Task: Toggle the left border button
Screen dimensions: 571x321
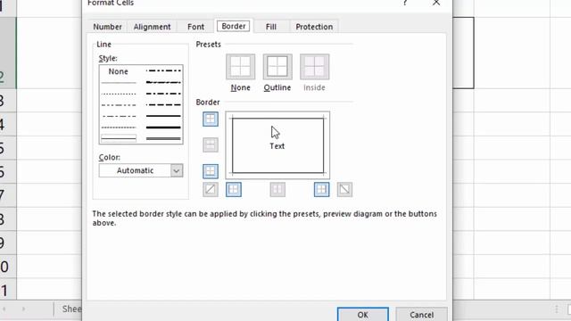Action: (x=234, y=189)
